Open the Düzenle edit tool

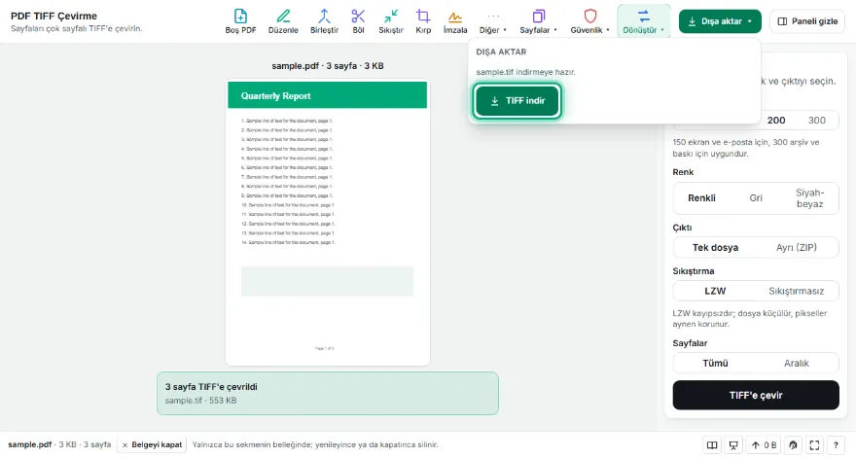[x=283, y=21]
